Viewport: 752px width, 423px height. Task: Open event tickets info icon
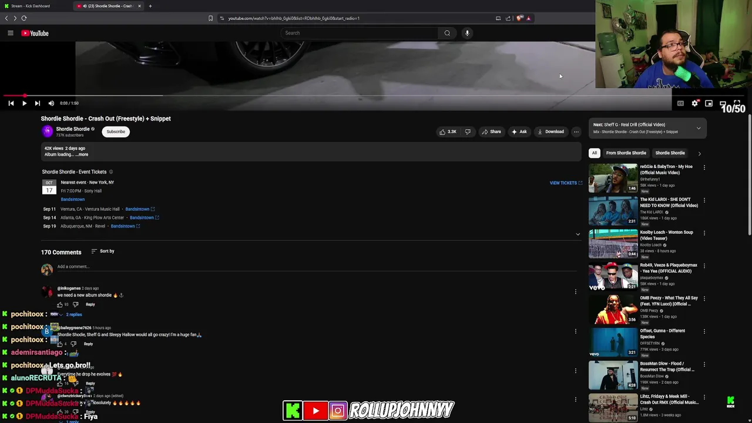110,172
